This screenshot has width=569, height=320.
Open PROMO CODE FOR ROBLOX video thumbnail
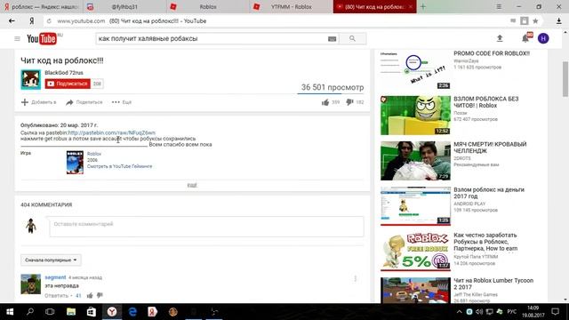coord(415,70)
